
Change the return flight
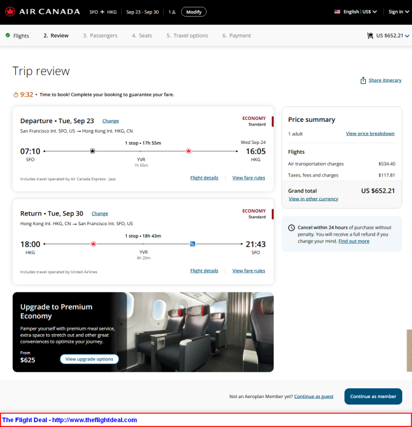pos(100,213)
